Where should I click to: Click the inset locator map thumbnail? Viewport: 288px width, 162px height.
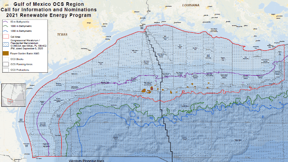coord(13,95)
